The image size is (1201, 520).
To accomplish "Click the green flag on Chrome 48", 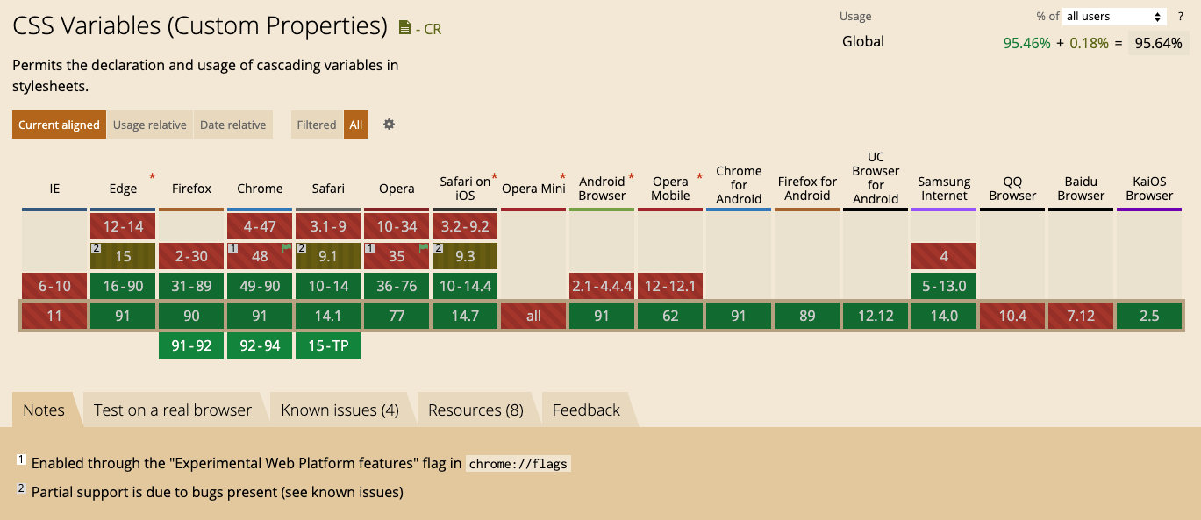I will point(287,248).
